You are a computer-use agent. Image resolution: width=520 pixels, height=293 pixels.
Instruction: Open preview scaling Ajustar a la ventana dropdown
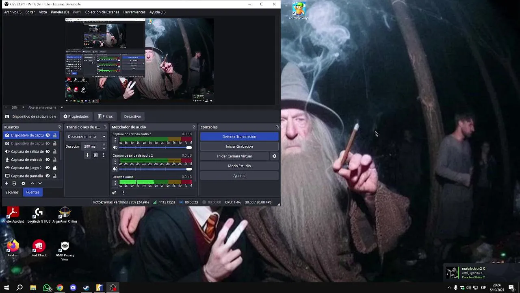[46, 107]
